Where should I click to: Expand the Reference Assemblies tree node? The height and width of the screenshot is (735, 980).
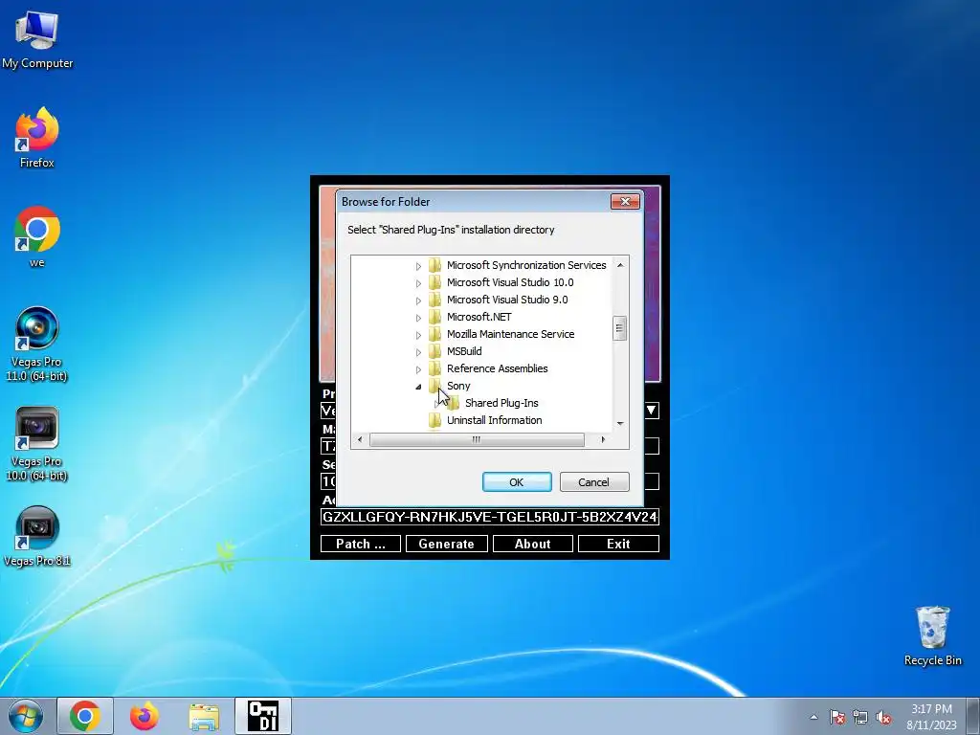(x=419, y=369)
